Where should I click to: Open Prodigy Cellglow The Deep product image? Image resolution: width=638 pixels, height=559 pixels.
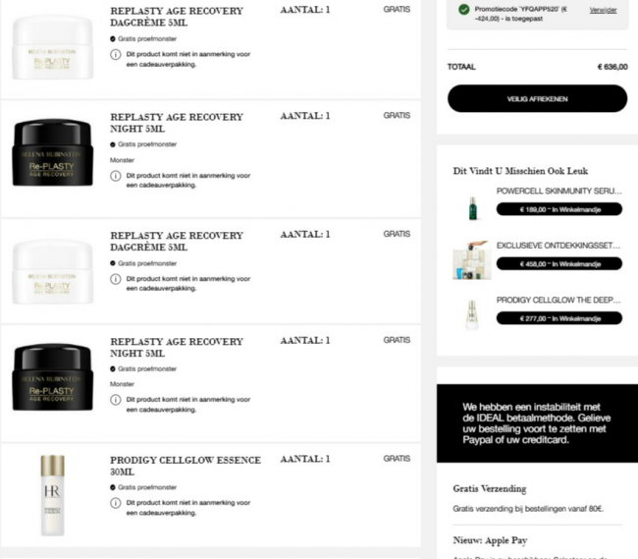pos(472,315)
